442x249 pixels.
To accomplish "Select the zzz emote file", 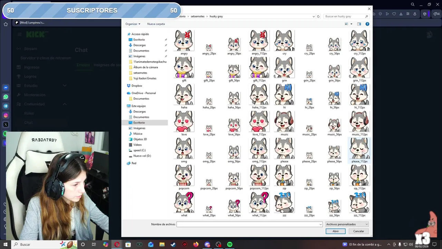I will tap(284, 204).
